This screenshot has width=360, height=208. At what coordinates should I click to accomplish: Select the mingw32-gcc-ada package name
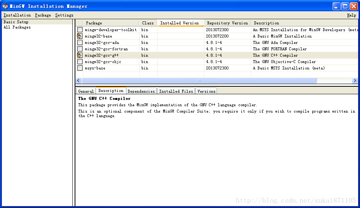point(102,42)
